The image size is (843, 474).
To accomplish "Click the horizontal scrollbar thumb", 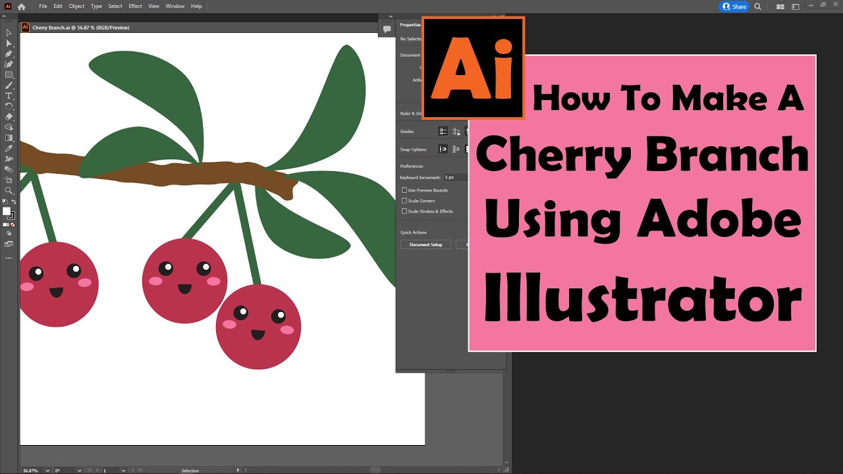I will pyautogui.click(x=375, y=470).
